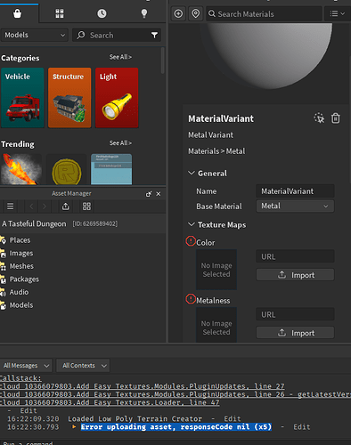Open the Asset Manager hamburger menu

[x=11, y=206]
